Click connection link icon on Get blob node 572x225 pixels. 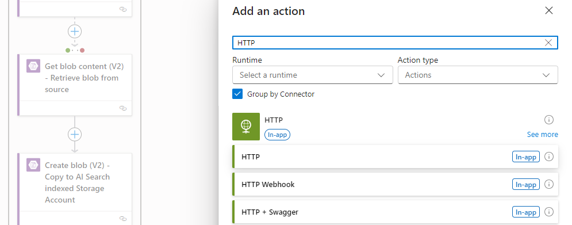coord(123,108)
